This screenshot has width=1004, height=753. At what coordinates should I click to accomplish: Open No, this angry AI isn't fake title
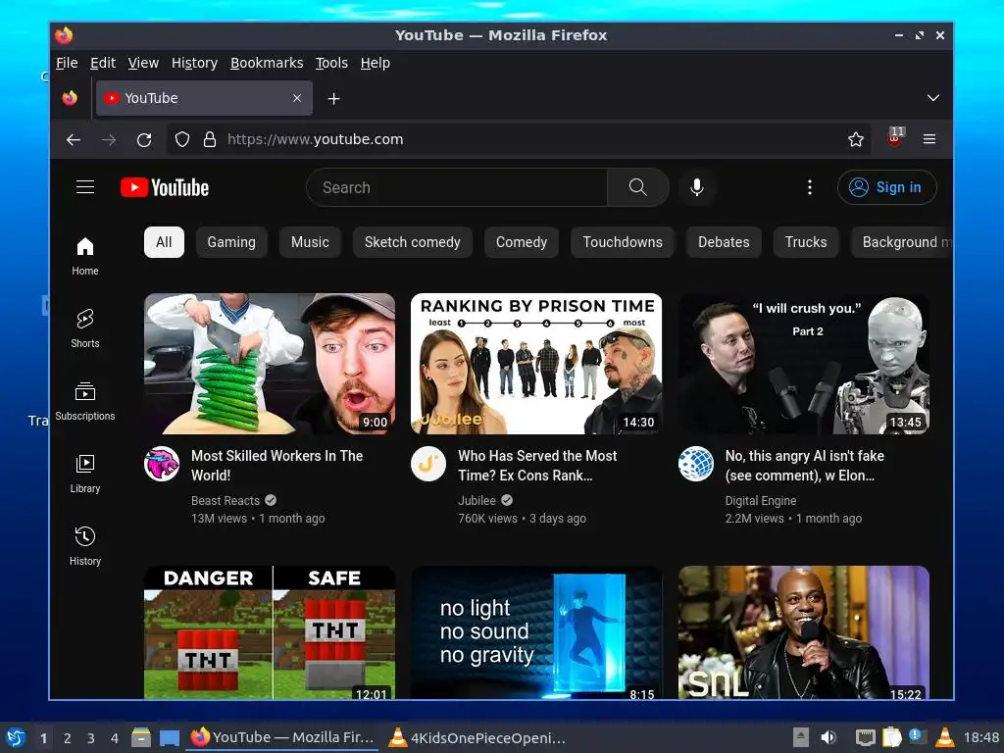click(x=804, y=466)
